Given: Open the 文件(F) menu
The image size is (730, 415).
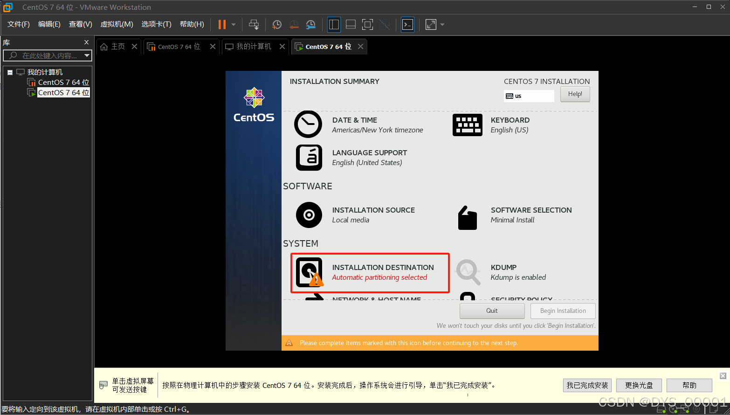Looking at the screenshot, I should click(x=19, y=24).
